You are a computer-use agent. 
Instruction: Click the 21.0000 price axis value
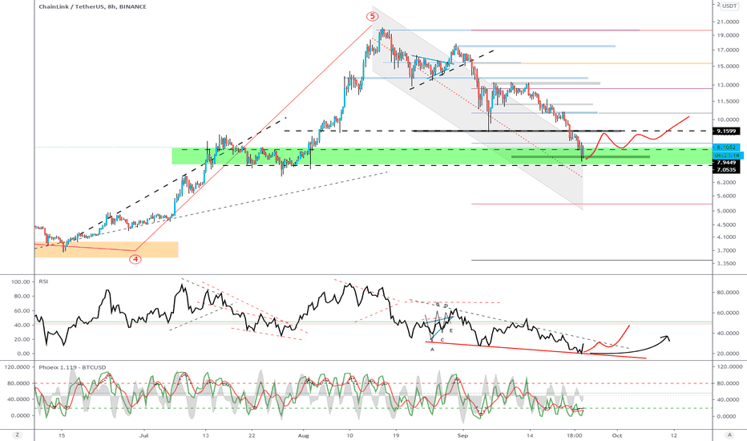point(729,22)
